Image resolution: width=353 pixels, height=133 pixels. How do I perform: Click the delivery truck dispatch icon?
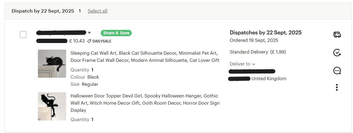[337, 35]
